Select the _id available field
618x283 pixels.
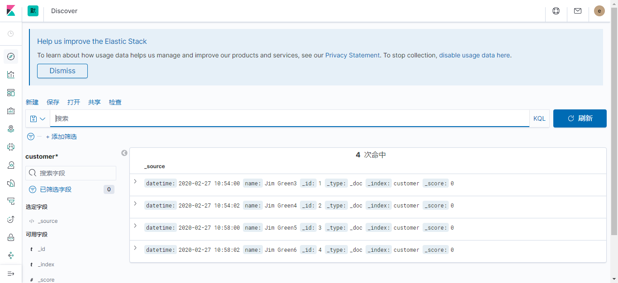pos(42,249)
